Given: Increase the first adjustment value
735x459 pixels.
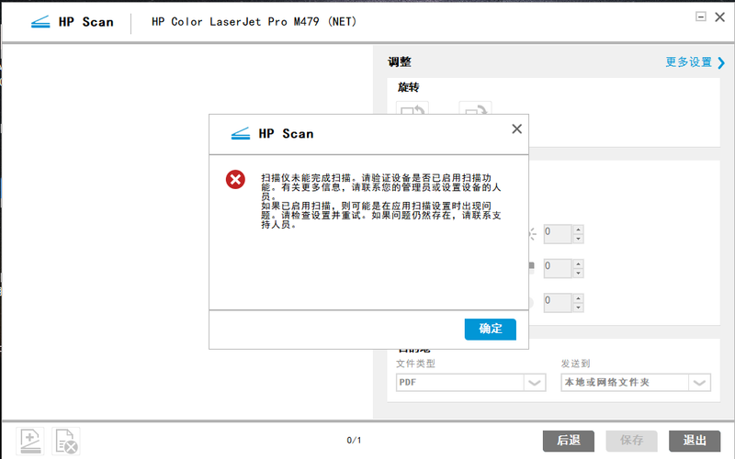Looking at the screenshot, I should coord(578,229).
